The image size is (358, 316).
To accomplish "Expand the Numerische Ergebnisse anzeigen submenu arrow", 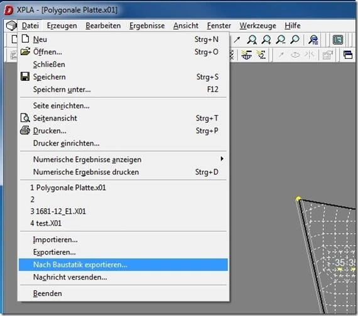I will click(222, 159).
